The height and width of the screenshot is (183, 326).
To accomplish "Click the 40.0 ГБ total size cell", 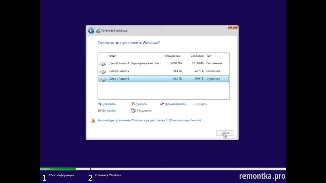I will (x=177, y=79).
